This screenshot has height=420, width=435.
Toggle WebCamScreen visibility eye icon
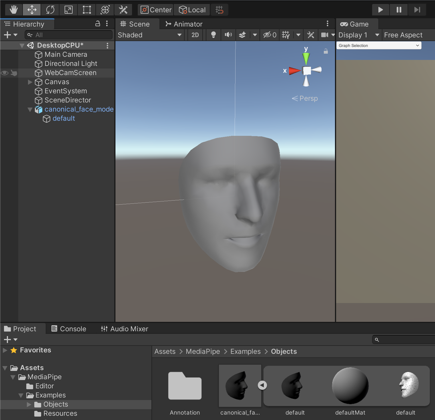(5, 73)
